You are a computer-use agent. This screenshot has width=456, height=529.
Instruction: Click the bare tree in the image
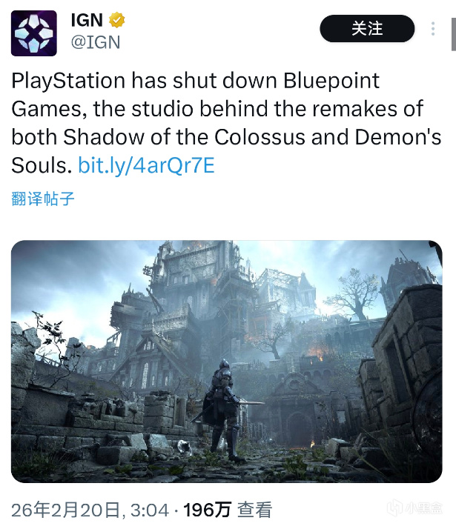pyautogui.click(x=354, y=293)
